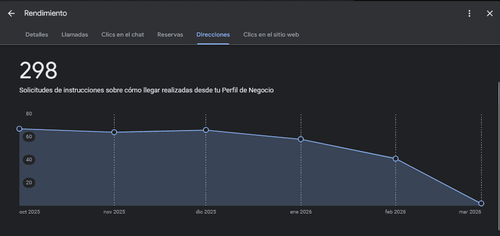The height and width of the screenshot is (236, 500).
Task: Select the Direcciones tab
Action: pos(213,34)
